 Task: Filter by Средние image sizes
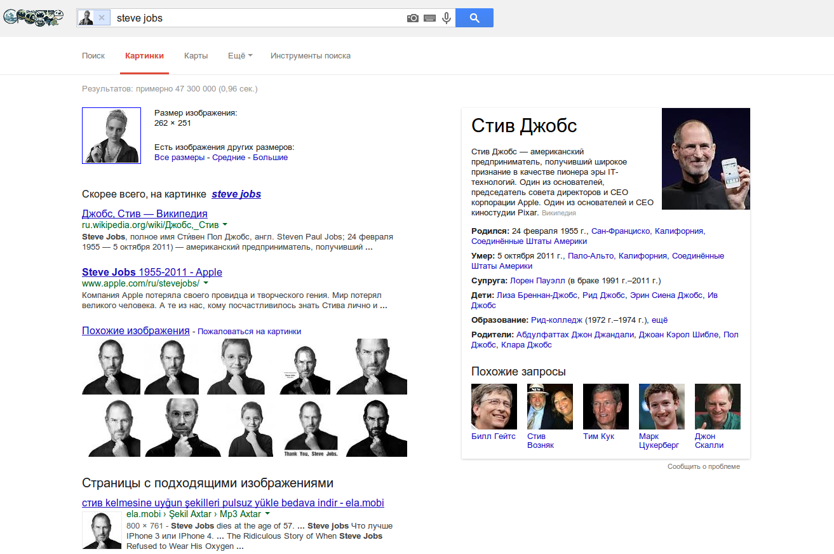[229, 158]
